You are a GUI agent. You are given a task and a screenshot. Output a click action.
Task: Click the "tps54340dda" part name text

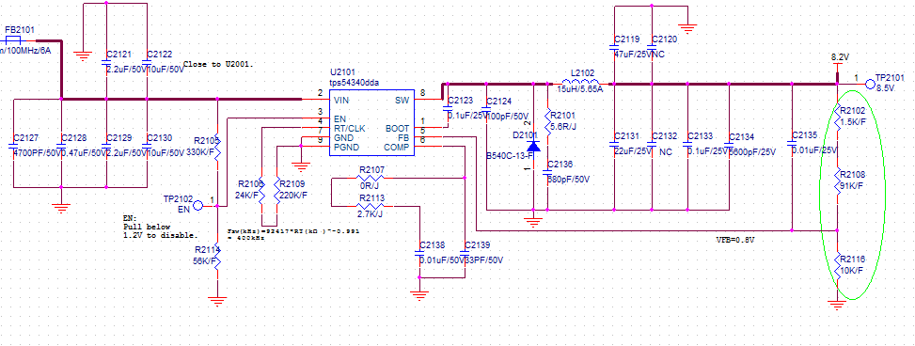tap(355, 83)
